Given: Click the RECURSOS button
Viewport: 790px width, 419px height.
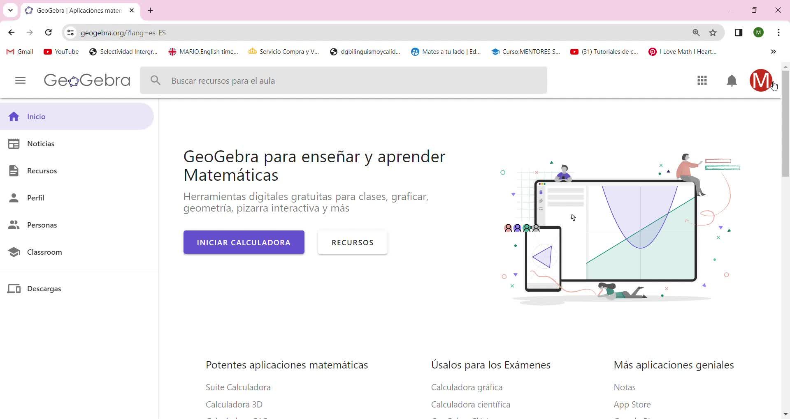Looking at the screenshot, I should (x=353, y=242).
